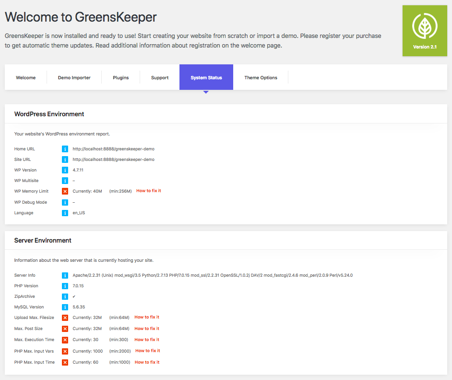Screen dimensions: 452x380
Task: Select the Theme Options tab
Action: [x=261, y=77]
